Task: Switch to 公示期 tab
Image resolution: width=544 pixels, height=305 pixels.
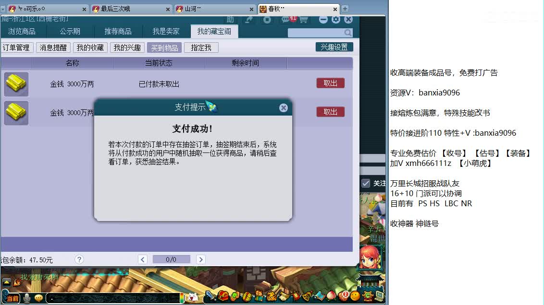Action: [x=70, y=32]
